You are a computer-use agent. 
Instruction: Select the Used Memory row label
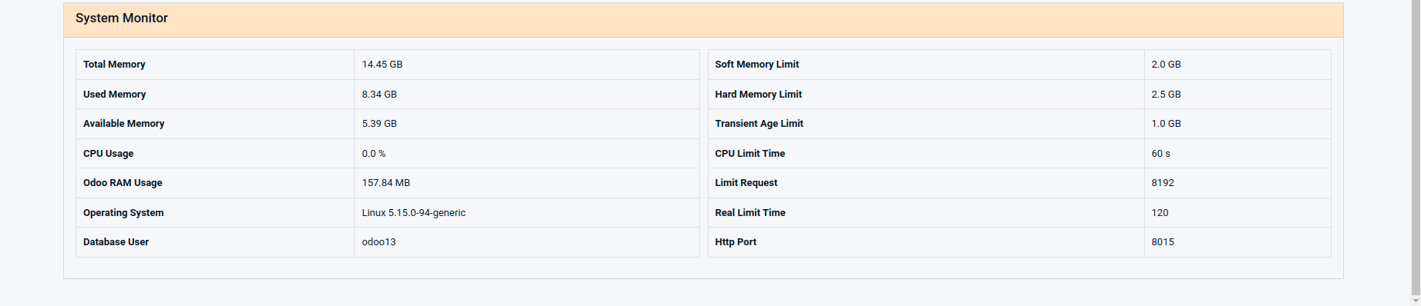point(114,95)
